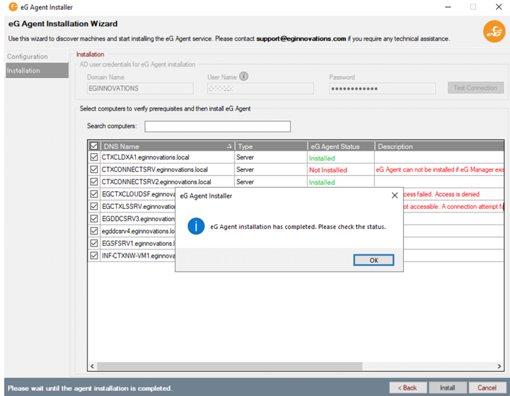Click the Not Installed status for CTXCONNECTSRV
Image resolution: width=510 pixels, height=396 pixels.
328,170
